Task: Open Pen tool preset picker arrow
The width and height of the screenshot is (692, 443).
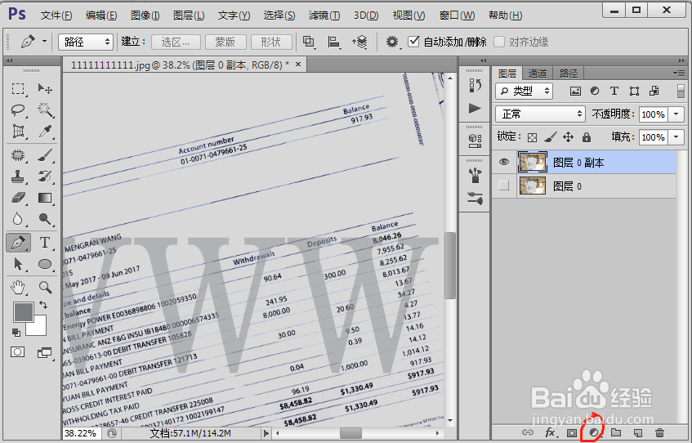Action: pos(45,41)
